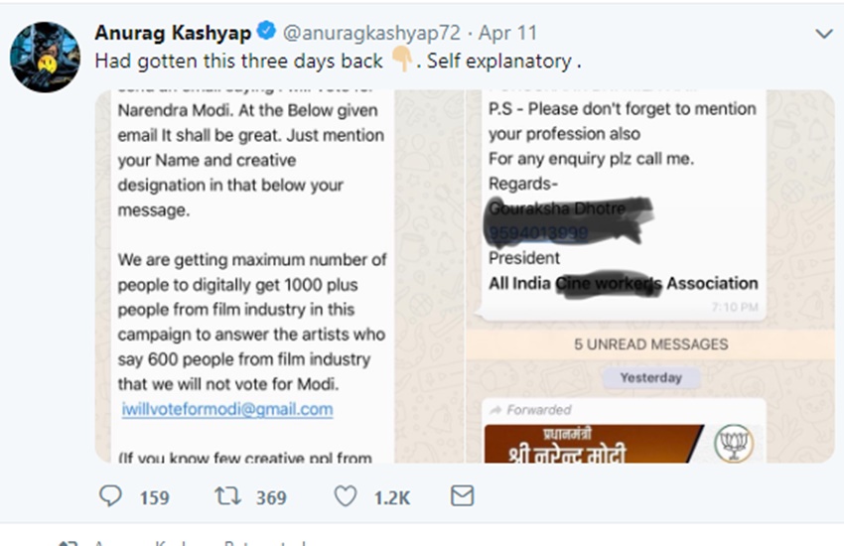Click the 5 UNREAD MESSAGES banner

point(650,344)
